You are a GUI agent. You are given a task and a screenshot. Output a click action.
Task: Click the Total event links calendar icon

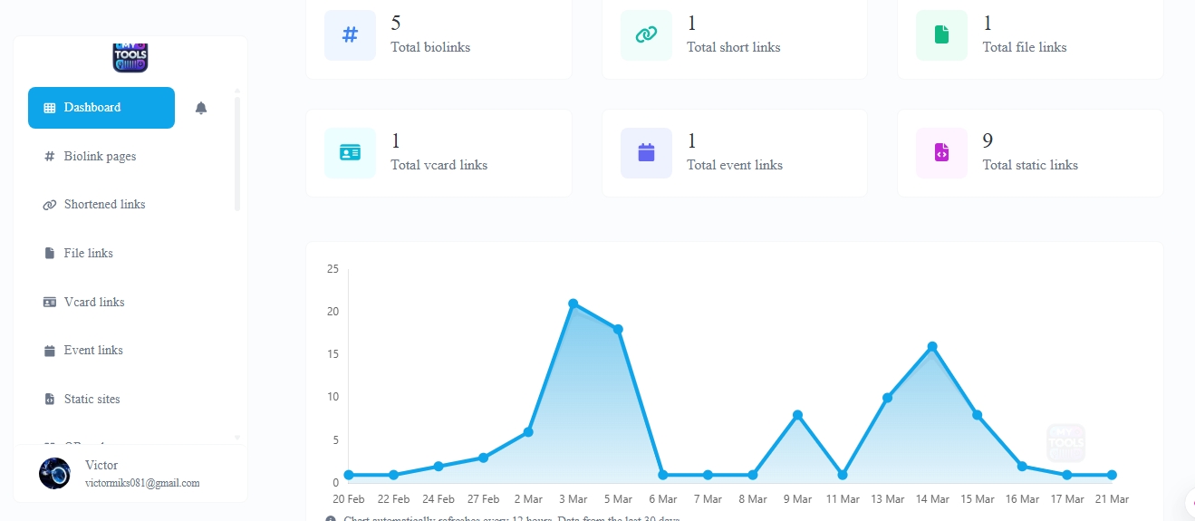coord(646,152)
